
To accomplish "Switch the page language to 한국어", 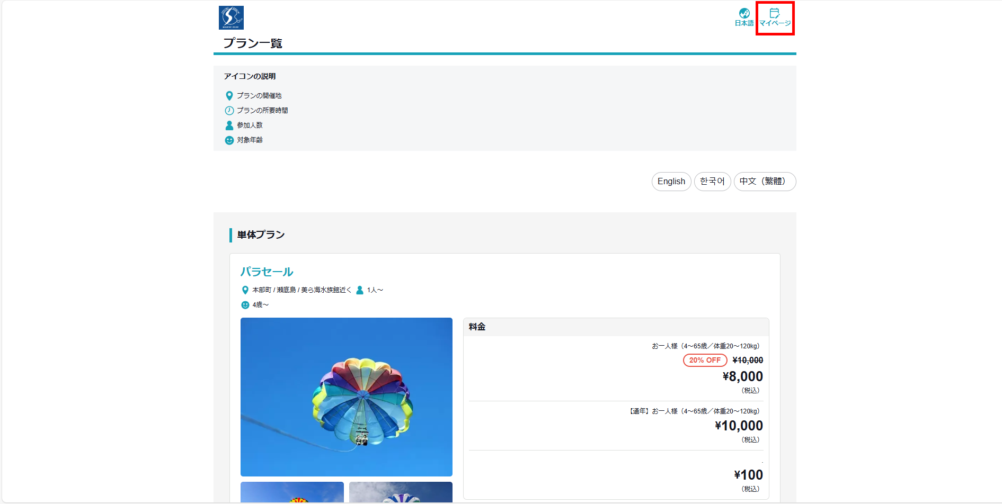I will point(712,182).
